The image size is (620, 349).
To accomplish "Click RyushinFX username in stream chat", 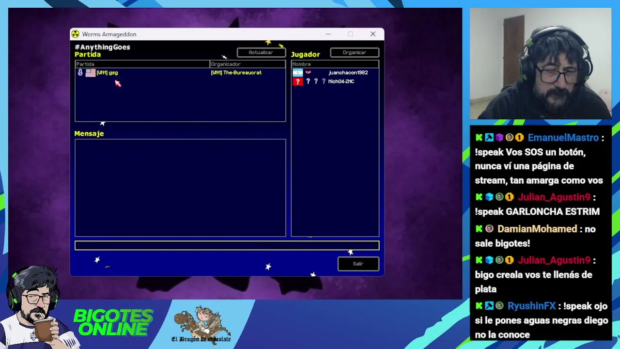I will pos(531,306).
